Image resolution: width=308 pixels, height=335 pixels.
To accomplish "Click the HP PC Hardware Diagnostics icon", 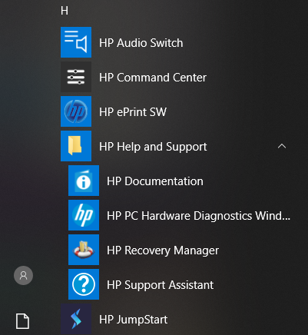I will click(x=84, y=215).
